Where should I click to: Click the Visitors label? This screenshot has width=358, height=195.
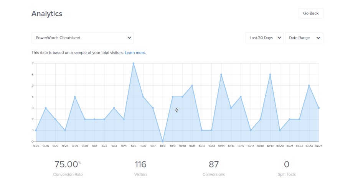pyautogui.click(x=141, y=174)
